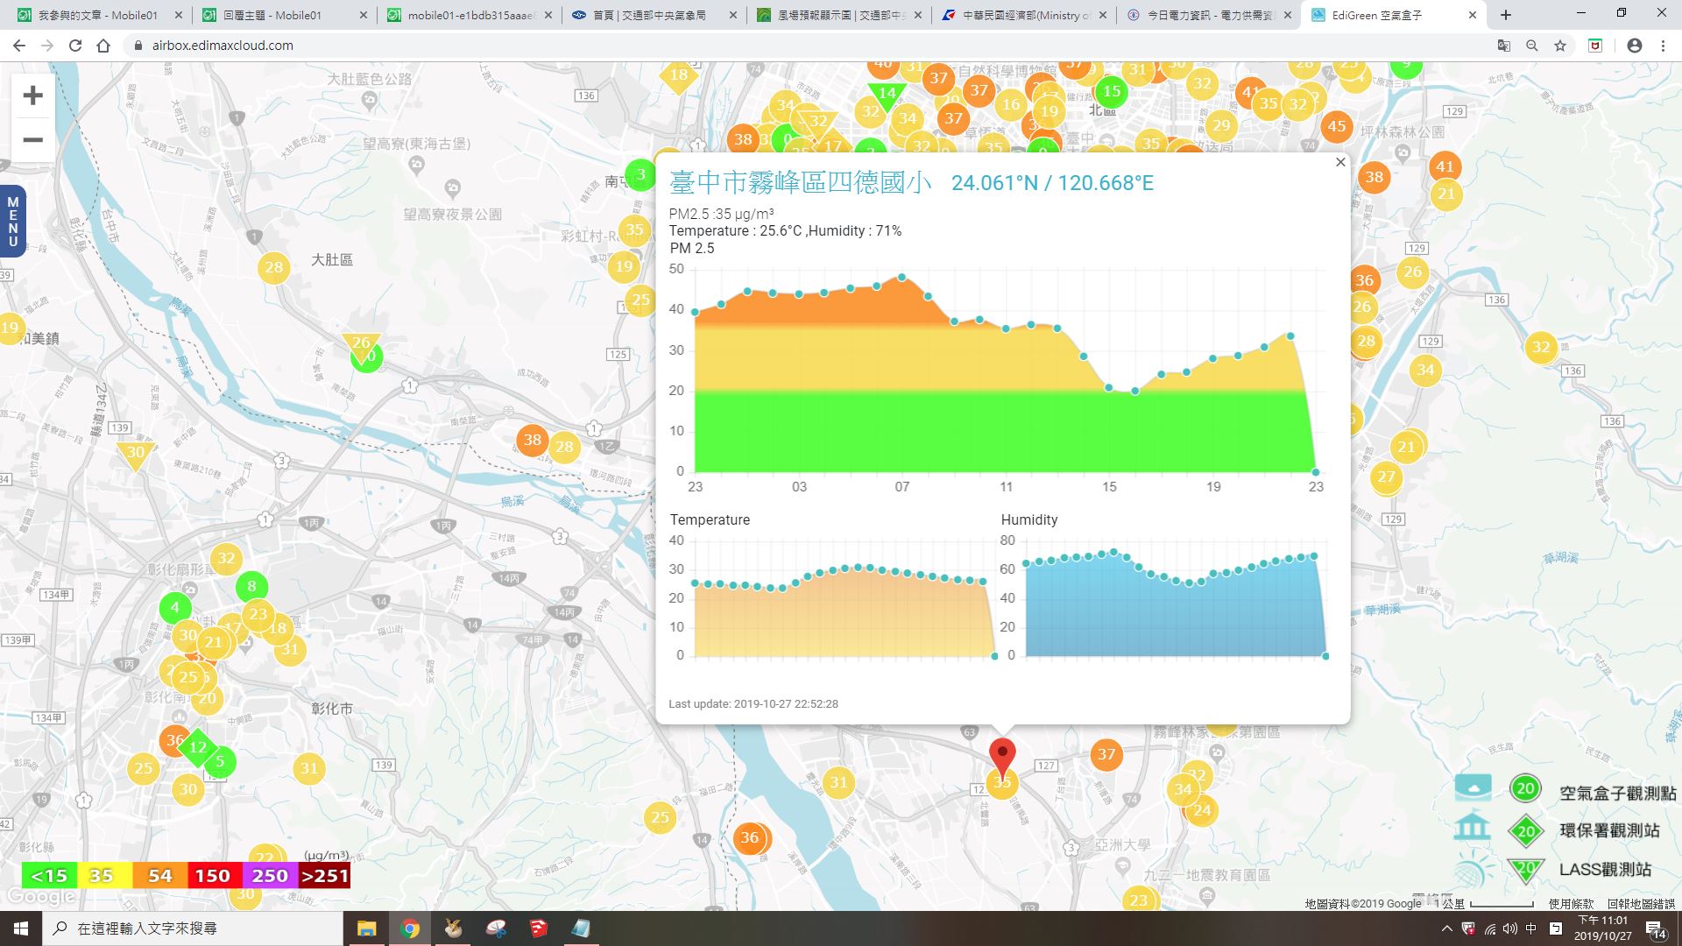Switch to 我參與的文章 - Mobile01 tab
The height and width of the screenshot is (946, 1682).
[98, 15]
